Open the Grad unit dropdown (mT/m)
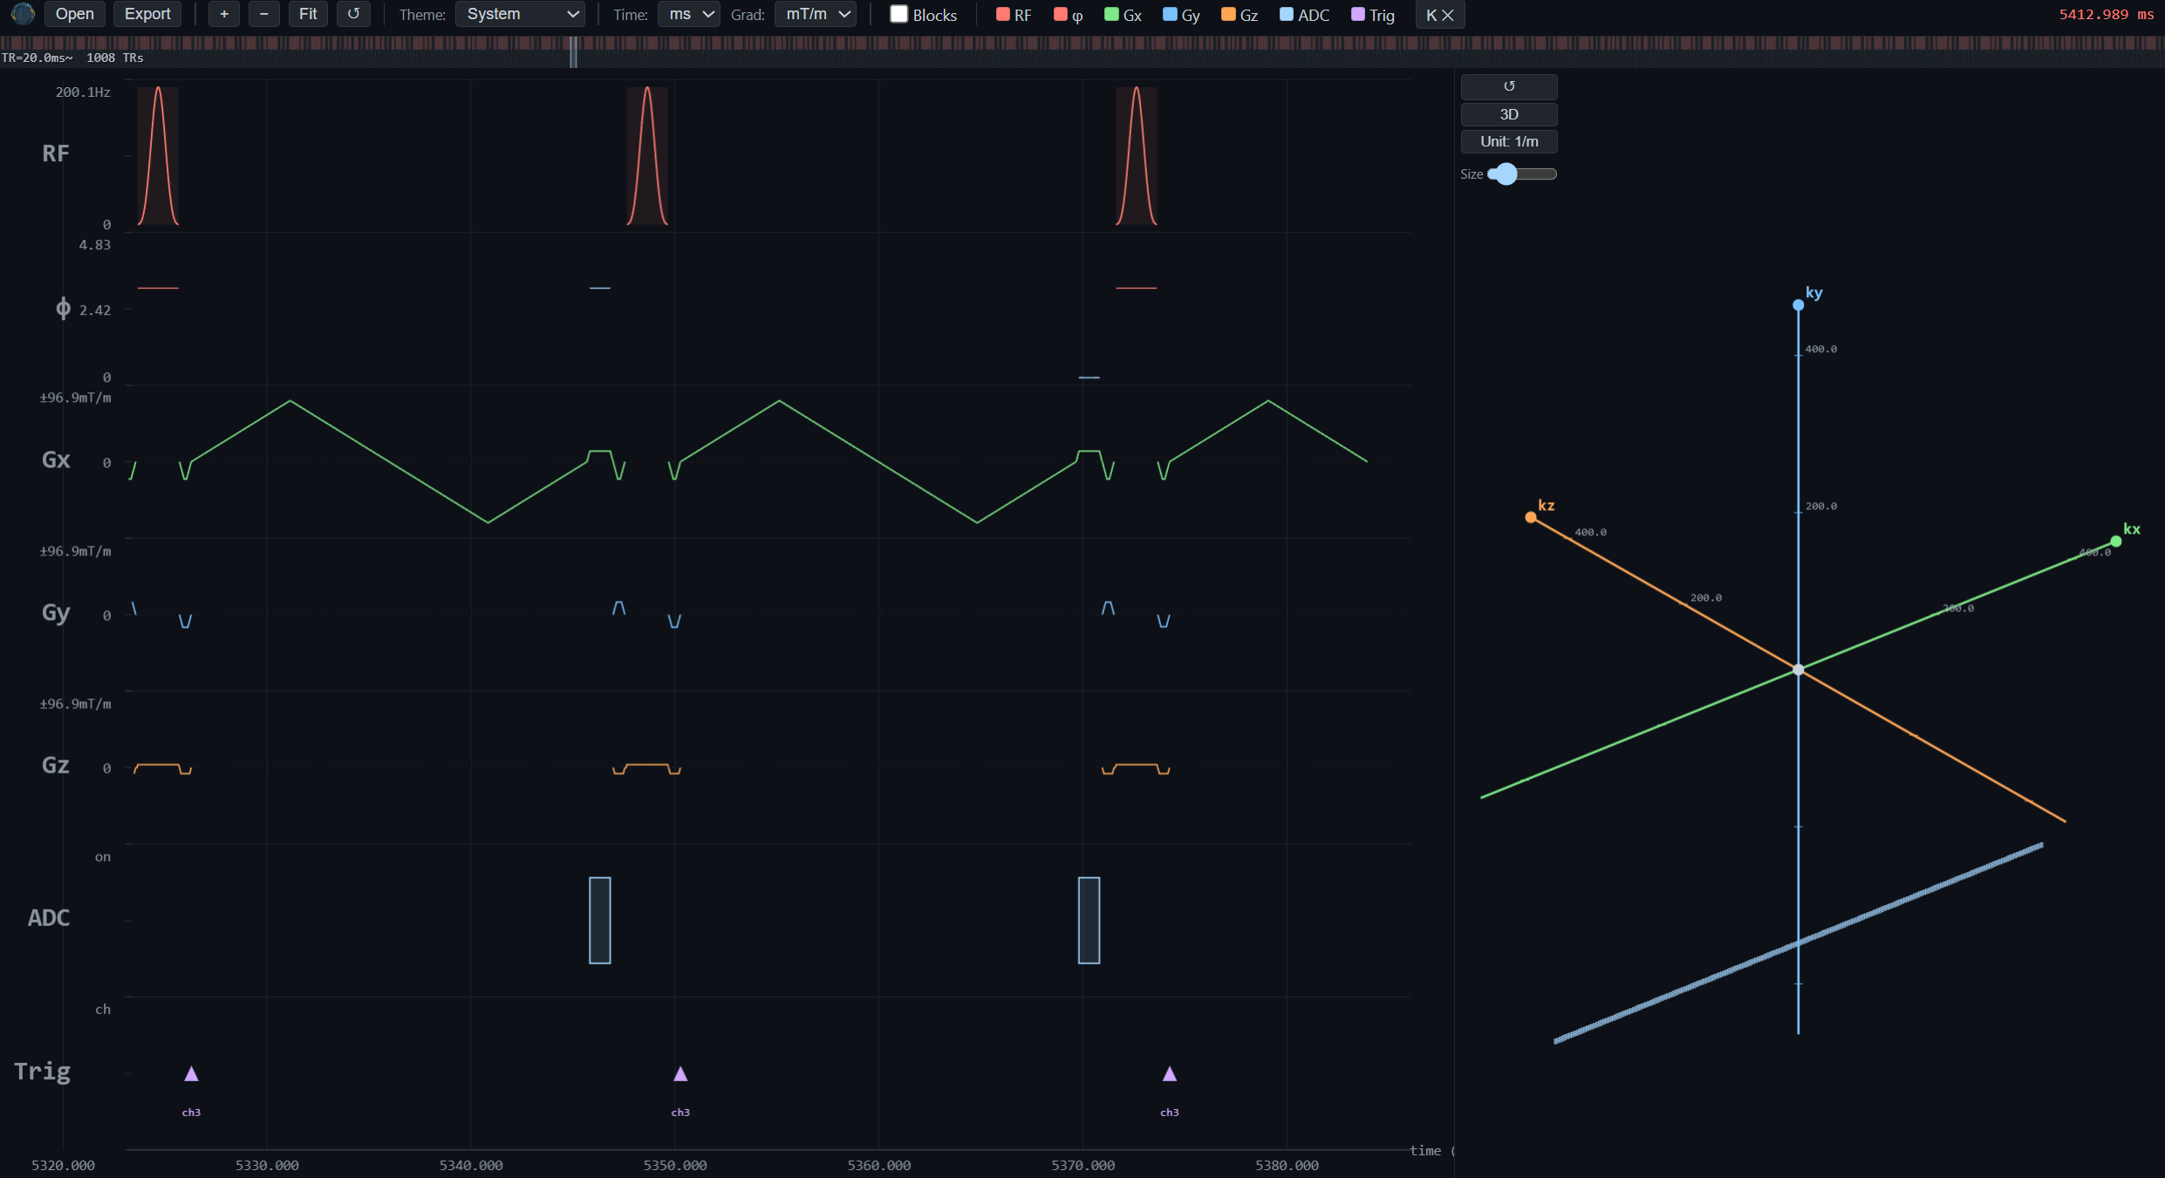Image resolution: width=2165 pixels, height=1178 pixels. pyautogui.click(x=816, y=14)
